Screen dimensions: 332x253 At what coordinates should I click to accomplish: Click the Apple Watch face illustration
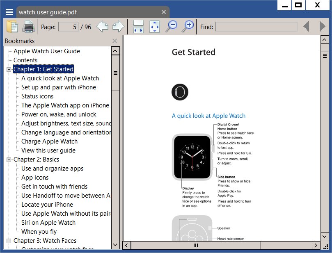pyautogui.click(x=192, y=157)
